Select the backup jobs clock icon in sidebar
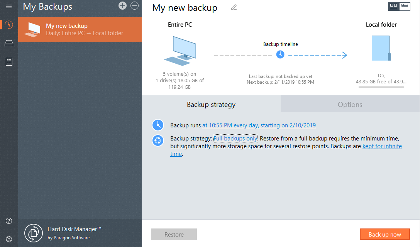The width and height of the screenshot is (420, 247). (8, 24)
